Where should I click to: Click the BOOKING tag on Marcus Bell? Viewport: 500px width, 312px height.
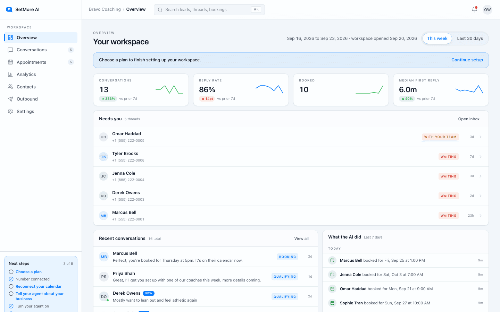287,257
